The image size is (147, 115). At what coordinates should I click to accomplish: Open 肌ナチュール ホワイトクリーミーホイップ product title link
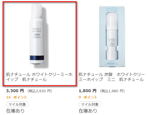tap(39, 77)
